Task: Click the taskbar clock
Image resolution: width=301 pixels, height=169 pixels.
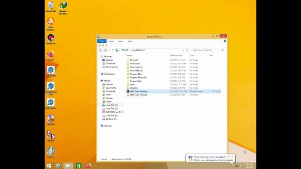Action: (x=249, y=166)
